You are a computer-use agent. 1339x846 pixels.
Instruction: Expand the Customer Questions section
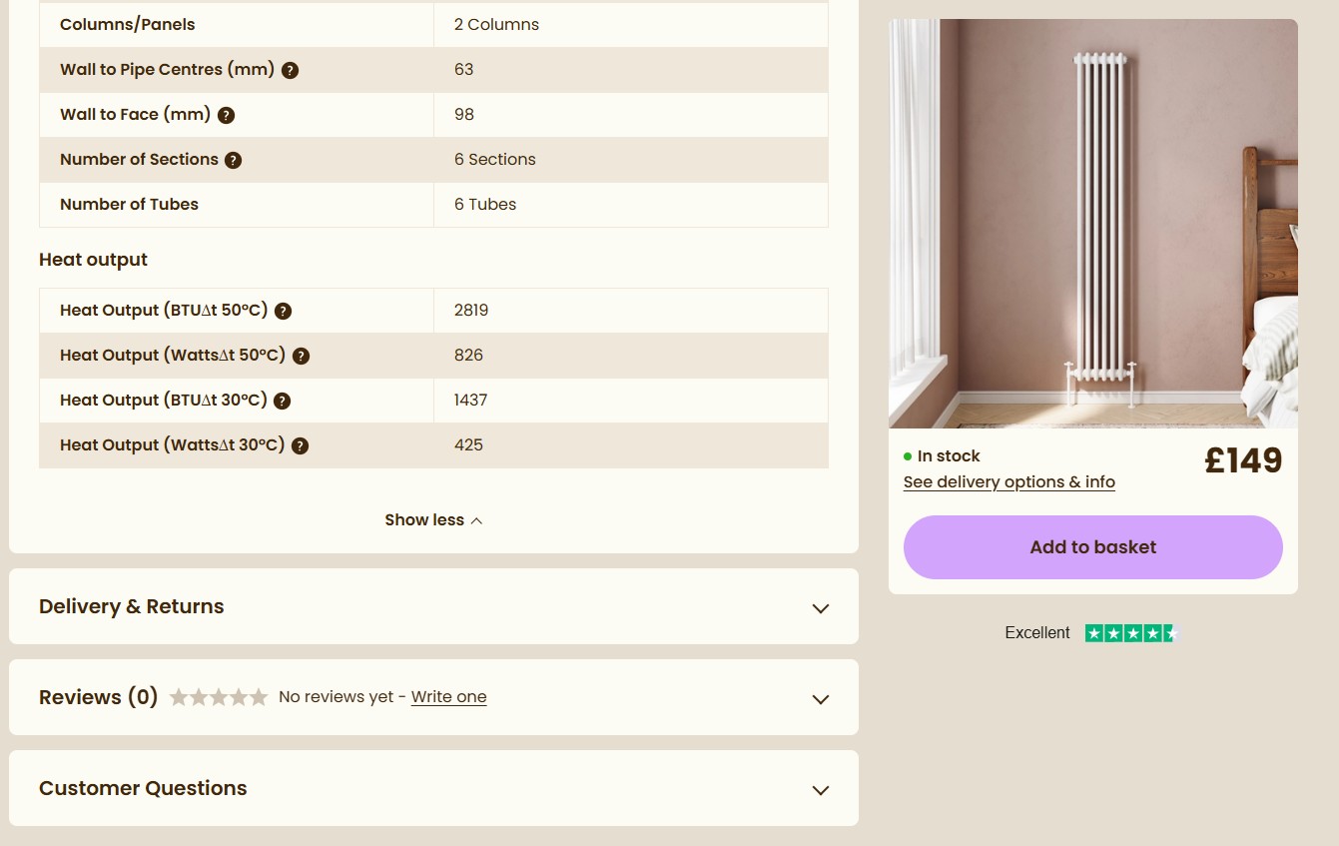click(x=433, y=788)
